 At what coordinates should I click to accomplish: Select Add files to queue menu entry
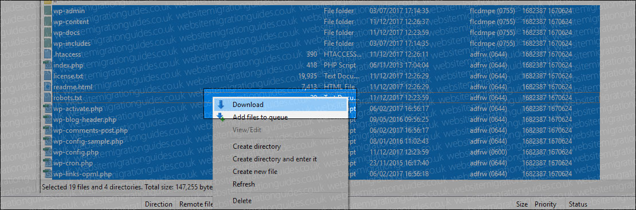click(x=280, y=117)
